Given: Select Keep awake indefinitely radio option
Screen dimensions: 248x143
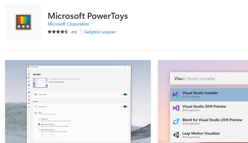Looking at the screenshot, I should point(39,124).
